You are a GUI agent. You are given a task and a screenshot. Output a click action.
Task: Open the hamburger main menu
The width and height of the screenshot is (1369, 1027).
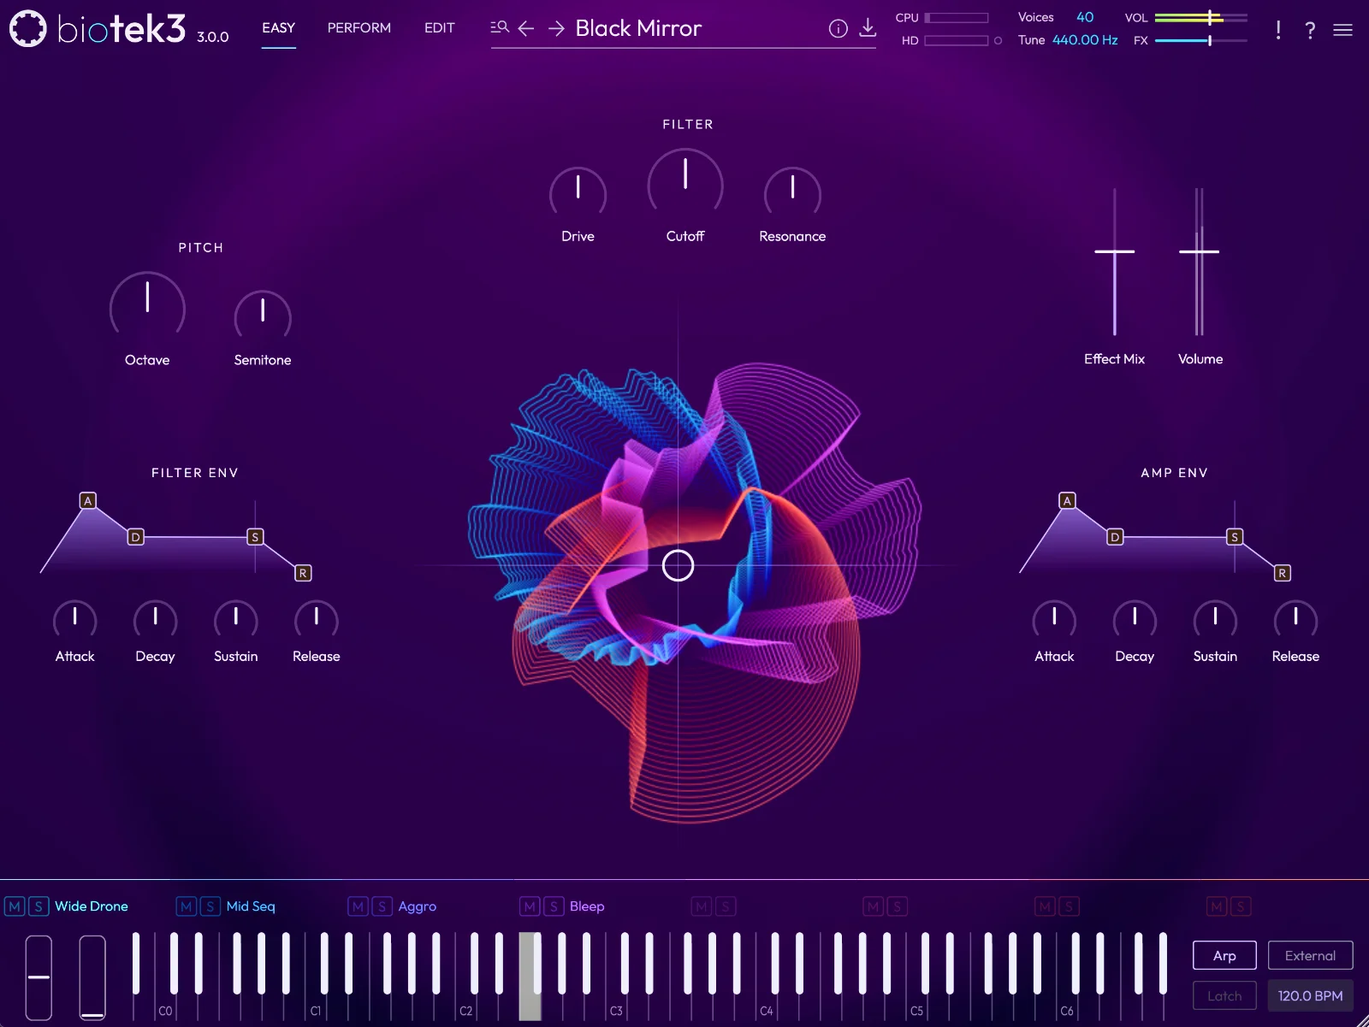point(1343,30)
